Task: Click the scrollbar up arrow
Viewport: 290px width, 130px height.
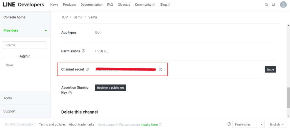Action: (x=288, y=26)
